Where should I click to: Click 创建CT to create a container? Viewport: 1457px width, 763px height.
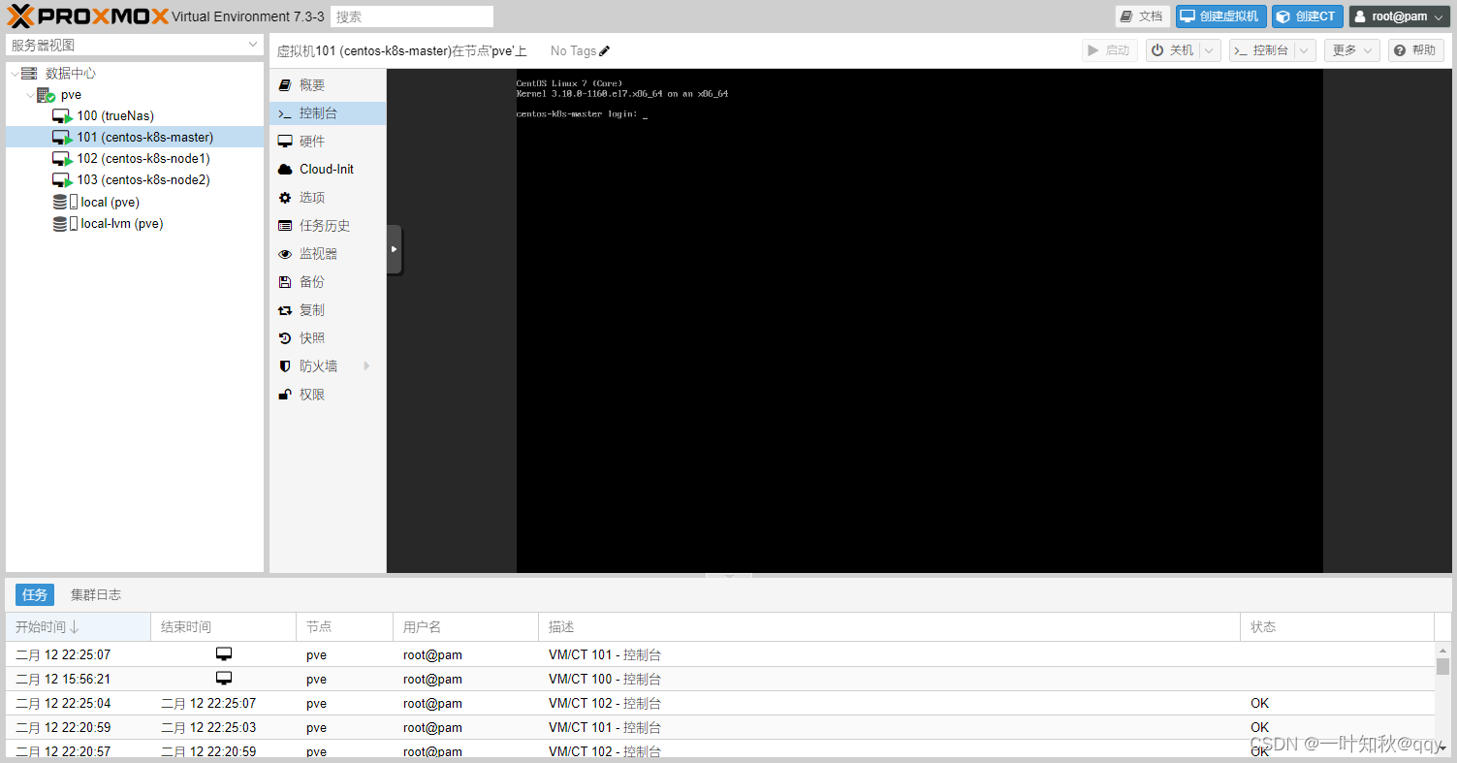tap(1307, 16)
